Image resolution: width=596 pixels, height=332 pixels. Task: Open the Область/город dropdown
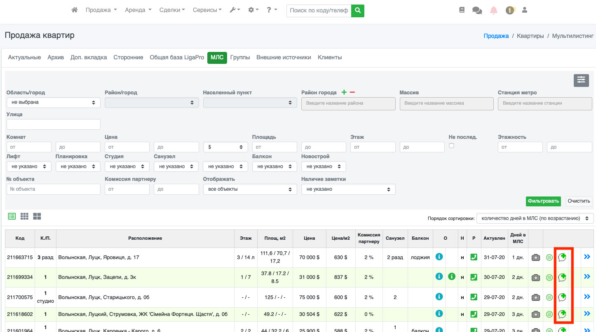tap(54, 103)
